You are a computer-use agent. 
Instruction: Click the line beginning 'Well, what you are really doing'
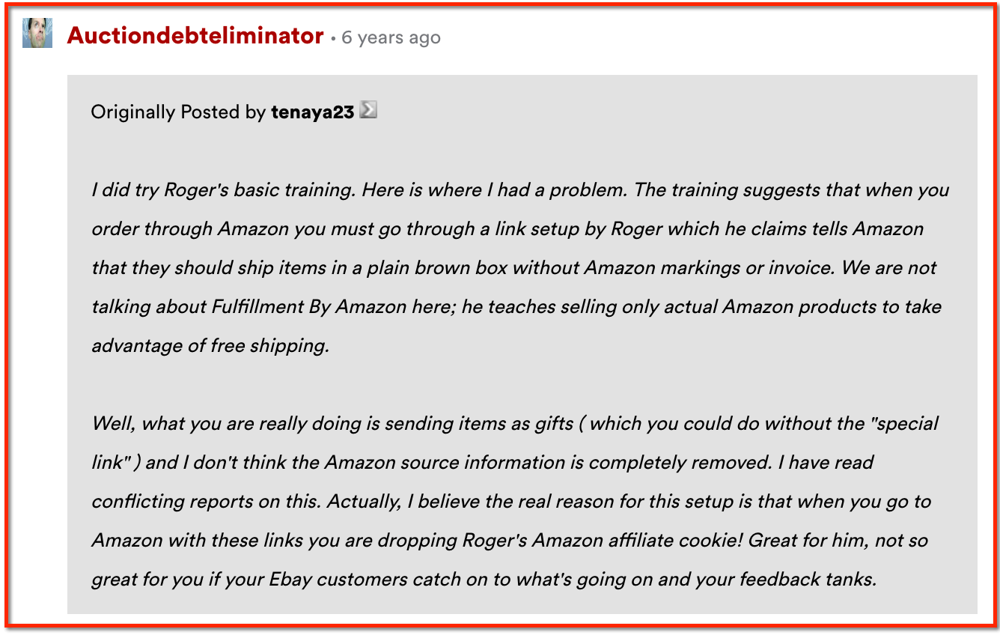[x=515, y=423]
